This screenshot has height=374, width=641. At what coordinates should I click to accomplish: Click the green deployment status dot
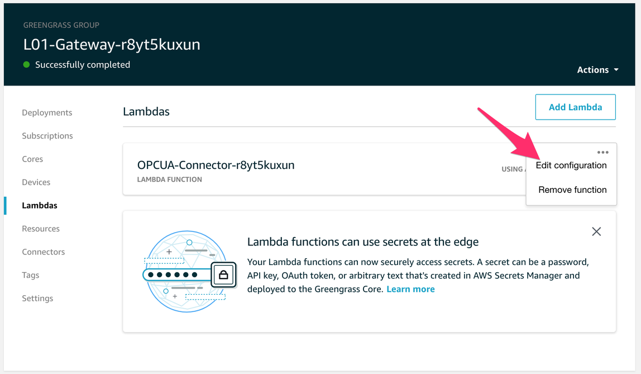[x=26, y=65]
